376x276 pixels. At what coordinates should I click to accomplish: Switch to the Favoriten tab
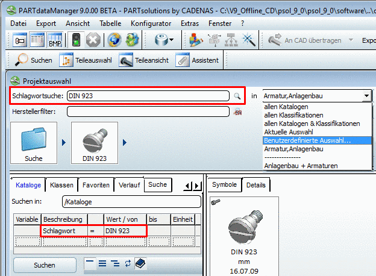(x=96, y=185)
